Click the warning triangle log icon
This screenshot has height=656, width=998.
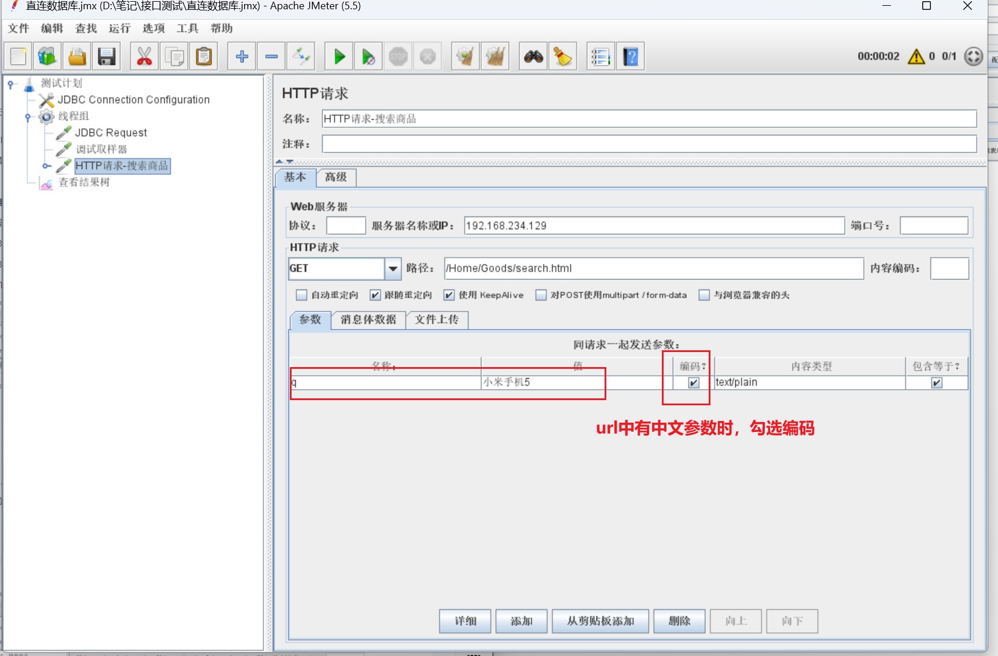coord(916,56)
